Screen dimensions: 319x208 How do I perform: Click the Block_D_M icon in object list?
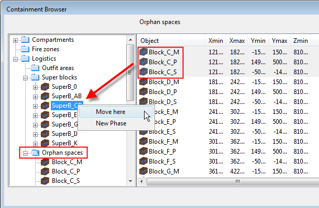click(144, 82)
